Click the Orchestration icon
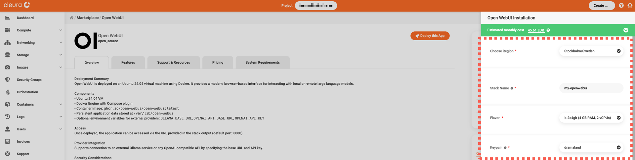Image resolution: width=635 pixels, height=160 pixels. point(7,92)
